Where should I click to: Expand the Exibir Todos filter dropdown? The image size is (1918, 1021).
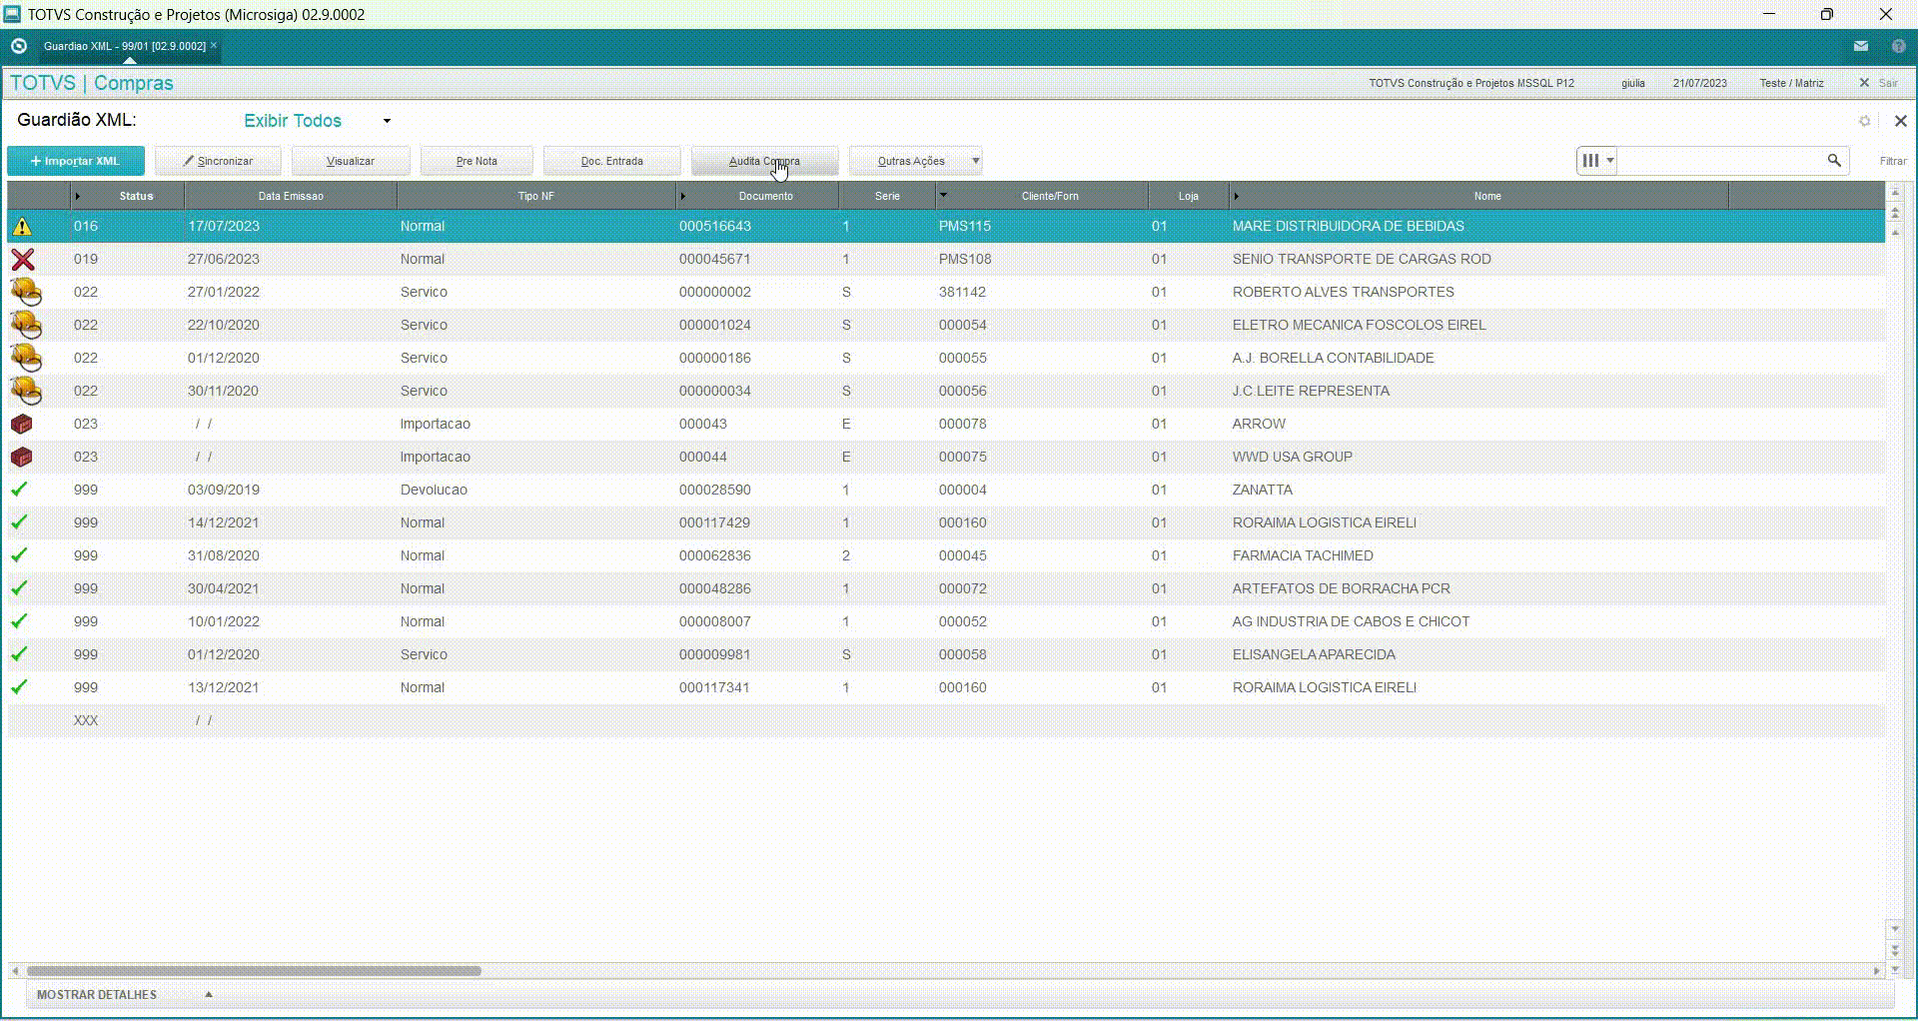coord(387,121)
